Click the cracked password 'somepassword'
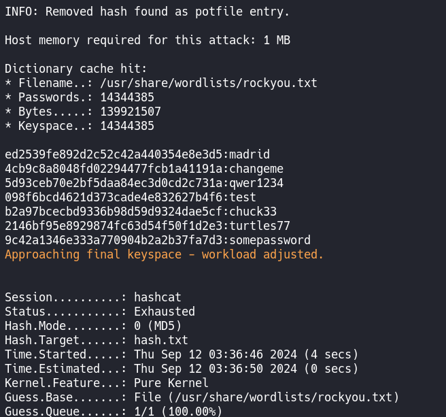The height and width of the screenshot is (417, 446). (270, 240)
